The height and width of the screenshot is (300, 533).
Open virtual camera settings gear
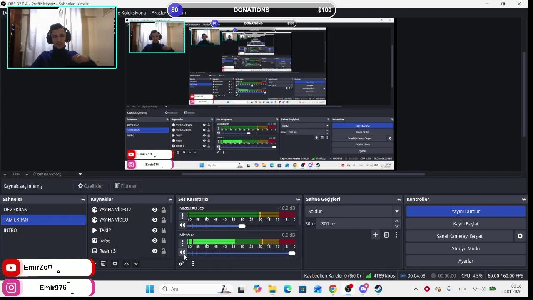[520, 236]
